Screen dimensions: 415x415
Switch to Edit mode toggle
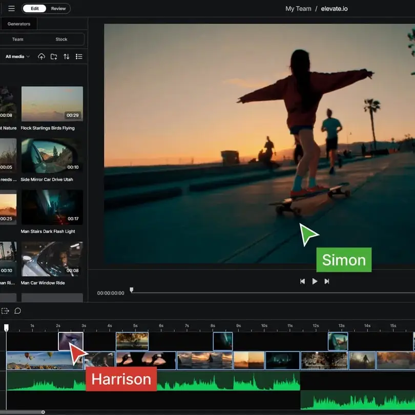pyautogui.click(x=34, y=9)
